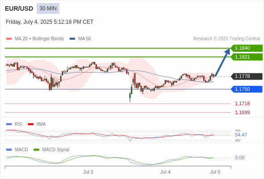Click the MA 50 blue legend swatch
The image size is (264, 179).
click(x=72, y=39)
